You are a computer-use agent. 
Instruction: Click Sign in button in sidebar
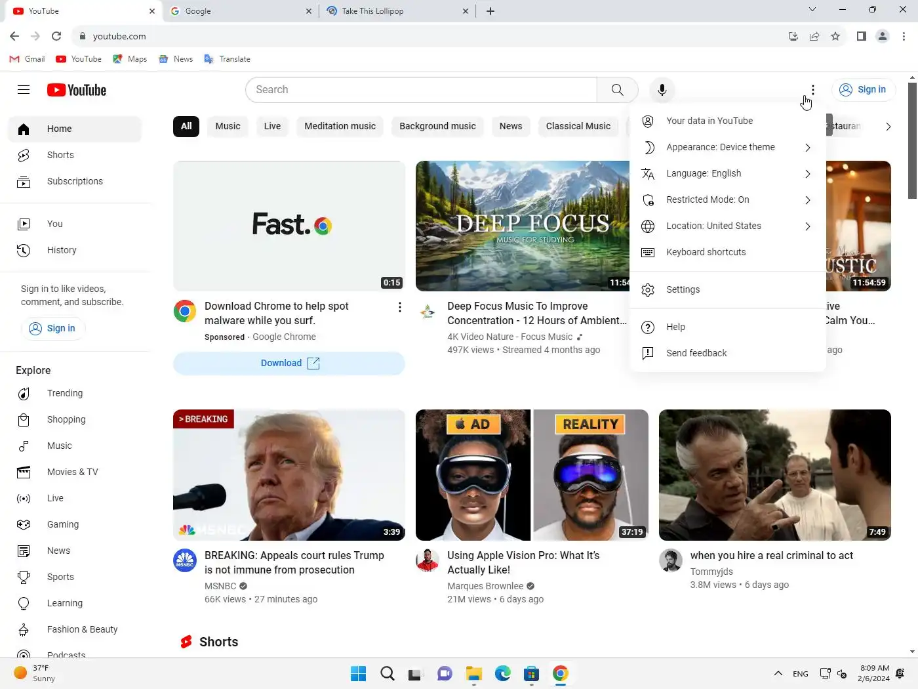click(52, 328)
